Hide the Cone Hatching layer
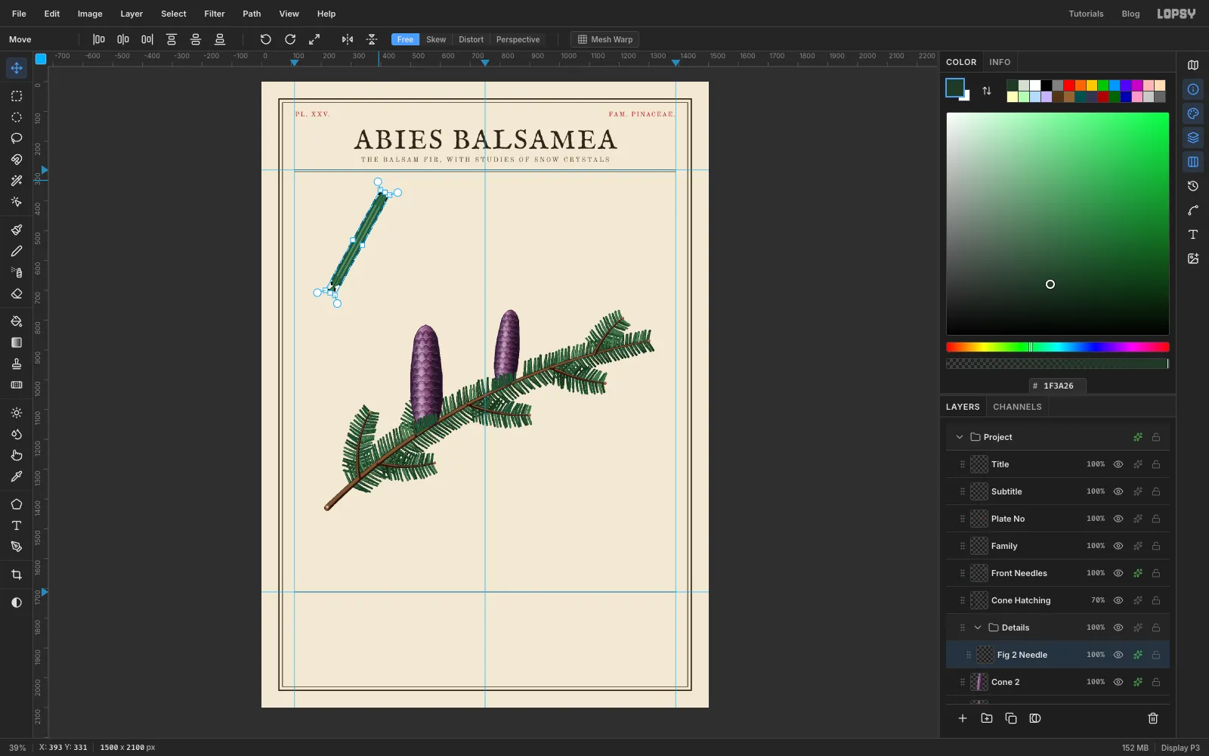 (1118, 600)
